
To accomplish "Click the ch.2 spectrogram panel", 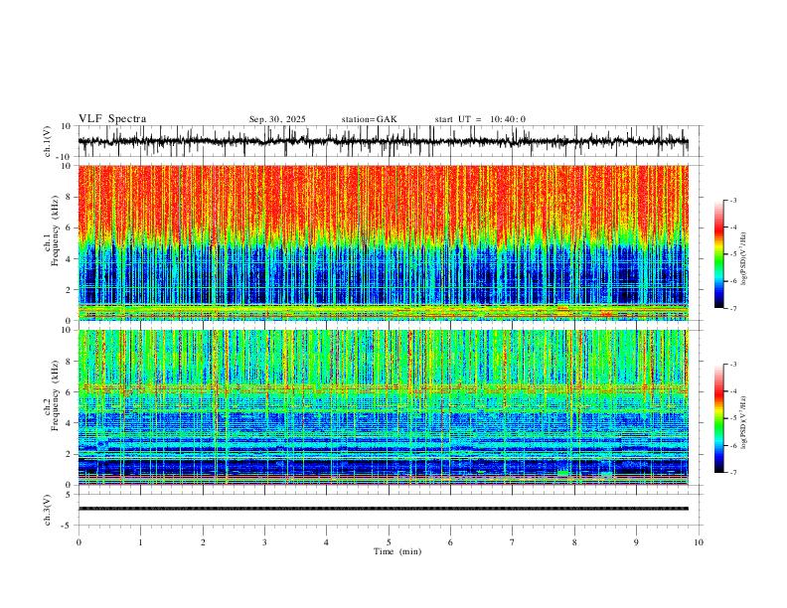I will pyautogui.click(x=384, y=407).
